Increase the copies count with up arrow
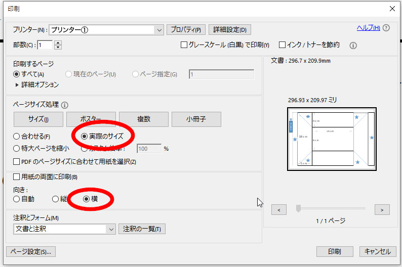This screenshot has width=402, height=267. point(58,42)
